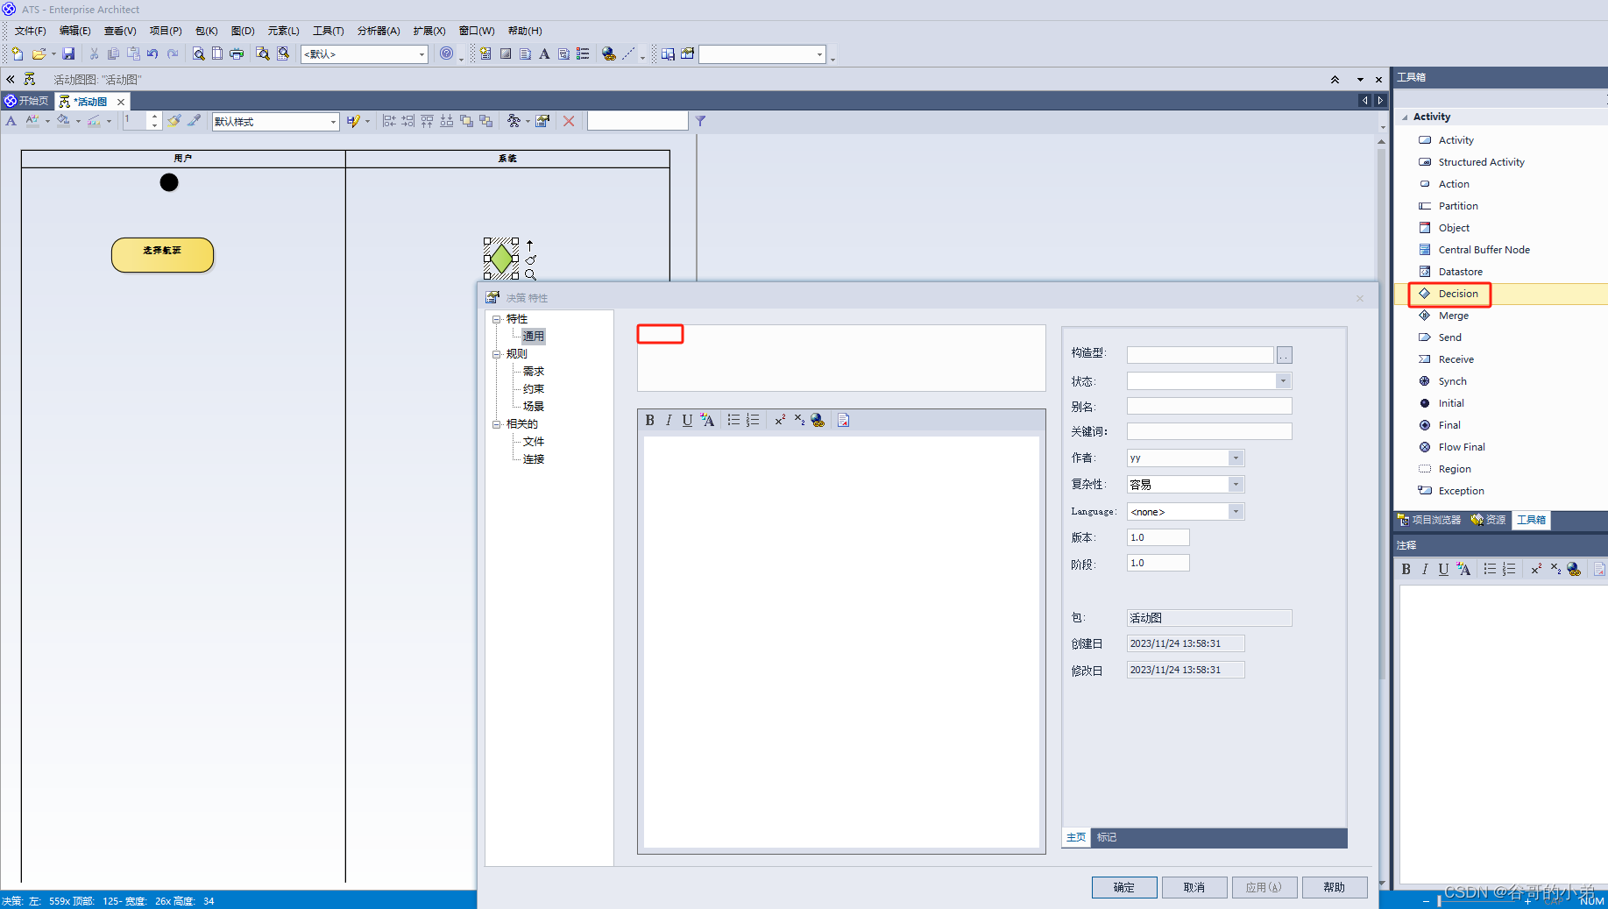Collapse the 相关的 tree node
Screen dimensions: 1608x909
point(497,424)
